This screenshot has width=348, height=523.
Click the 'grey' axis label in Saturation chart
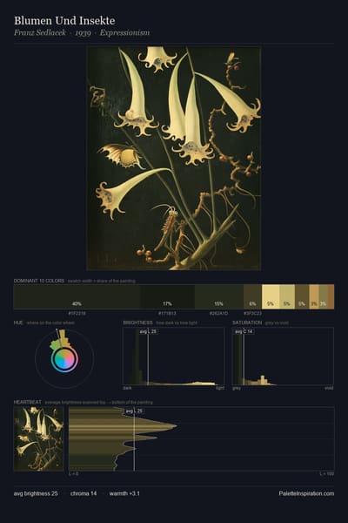point(237,388)
